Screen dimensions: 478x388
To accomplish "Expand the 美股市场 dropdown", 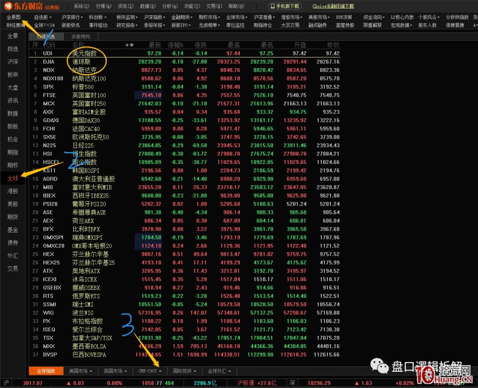I will pyautogui.click(x=319, y=17).
